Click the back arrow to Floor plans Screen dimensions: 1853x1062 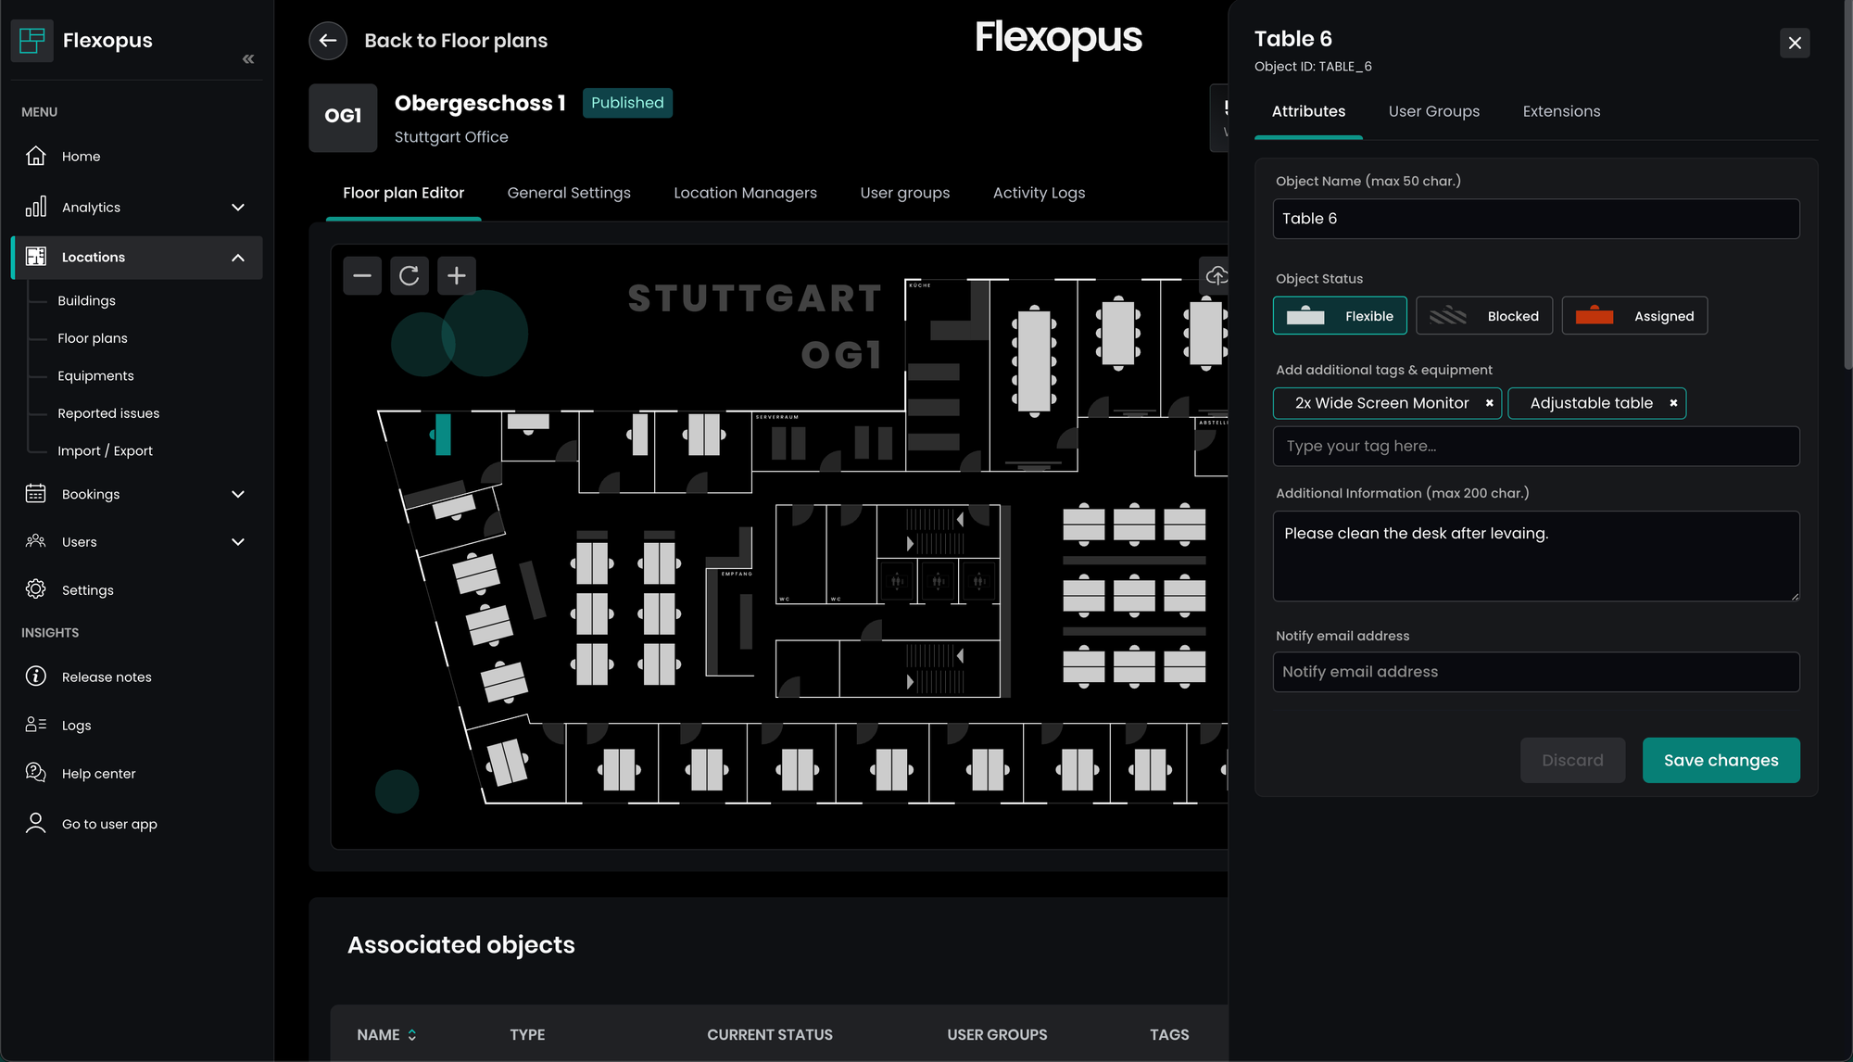(328, 41)
